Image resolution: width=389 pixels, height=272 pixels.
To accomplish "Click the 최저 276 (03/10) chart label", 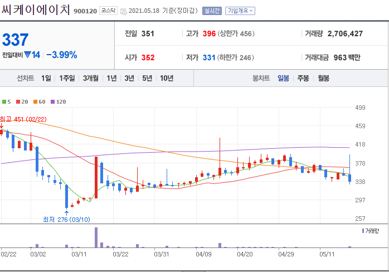I will [66, 220].
